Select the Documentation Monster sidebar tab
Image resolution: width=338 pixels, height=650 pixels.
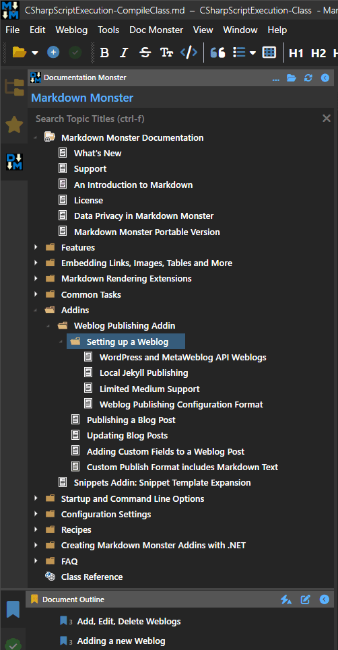pos(14,162)
